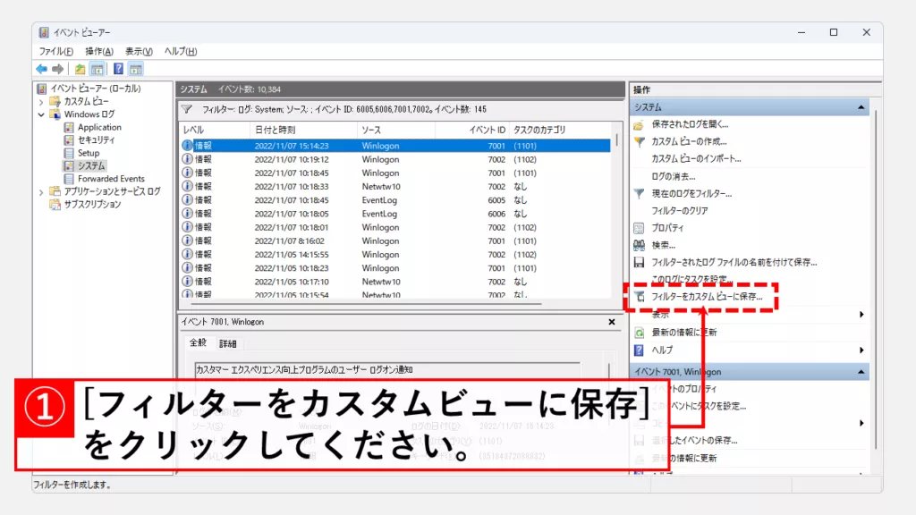Expand the カスタム ビュー tree node
This screenshot has height=515, width=916.
41,102
